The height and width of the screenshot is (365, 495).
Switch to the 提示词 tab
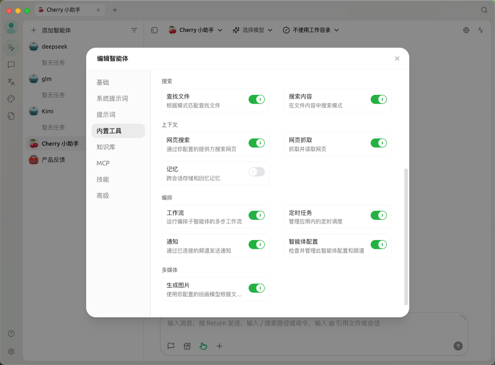118,115
